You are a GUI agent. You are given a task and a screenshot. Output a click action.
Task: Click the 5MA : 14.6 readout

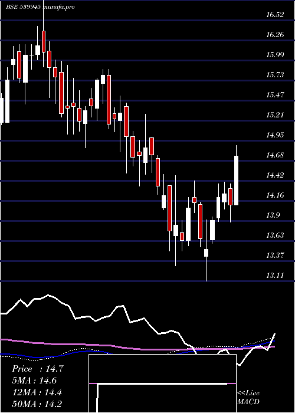tap(34, 381)
